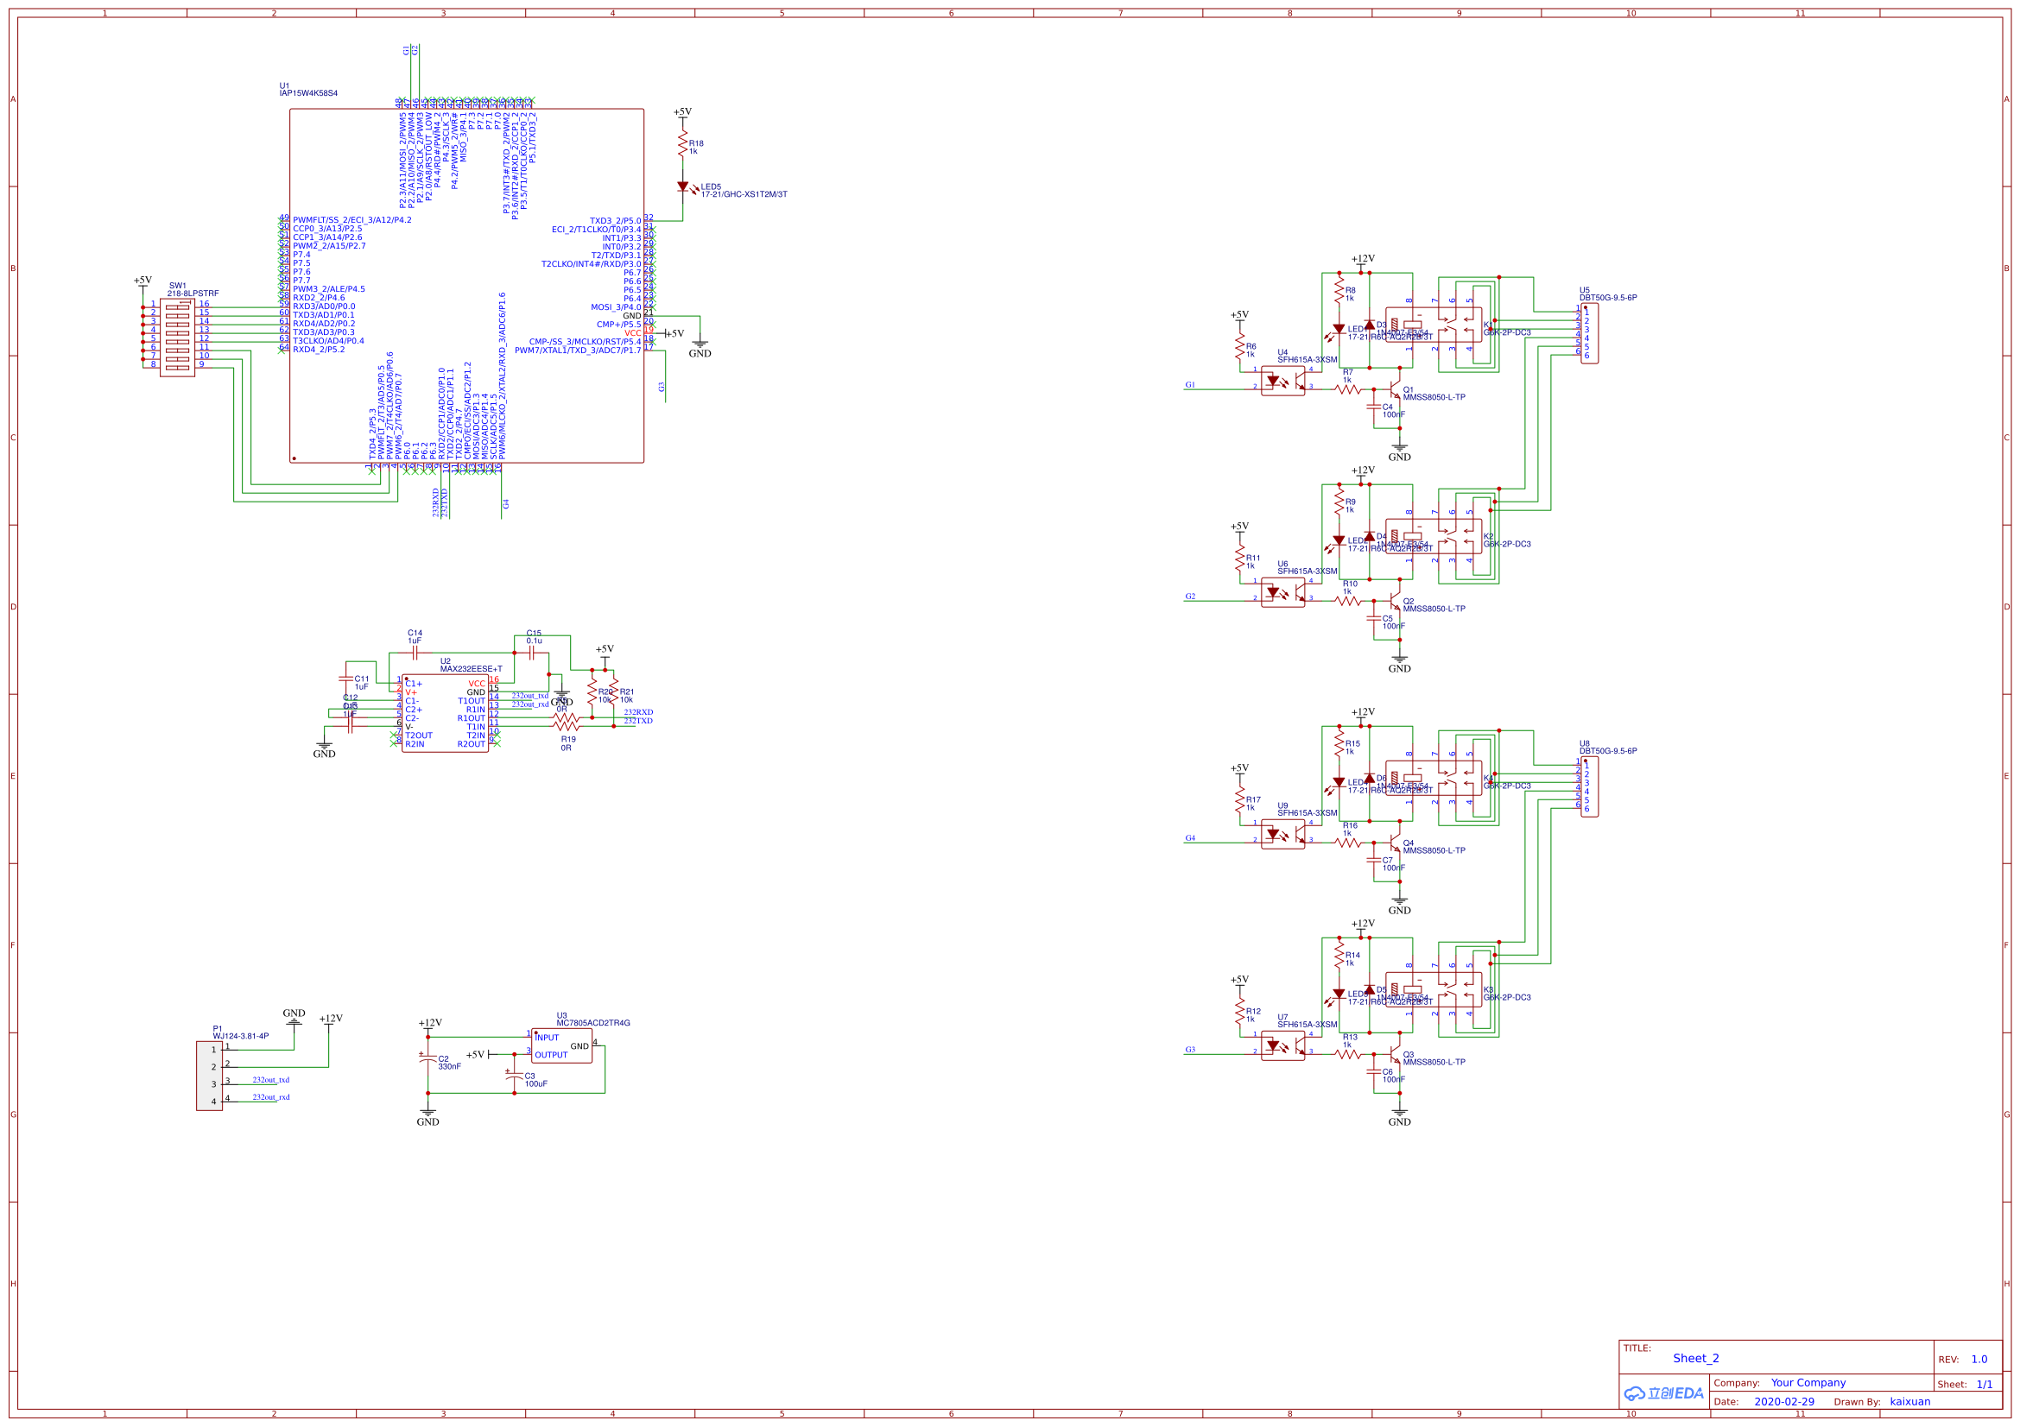Select the LED5 diode symbol
Screen dimensions: 2020x1427
[x=683, y=186]
